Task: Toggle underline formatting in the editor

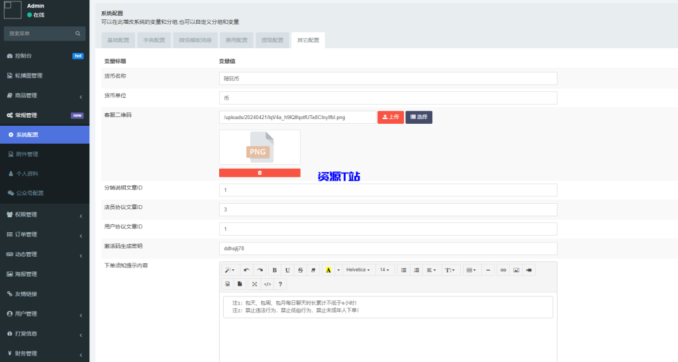Action: click(x=287, y=270)
